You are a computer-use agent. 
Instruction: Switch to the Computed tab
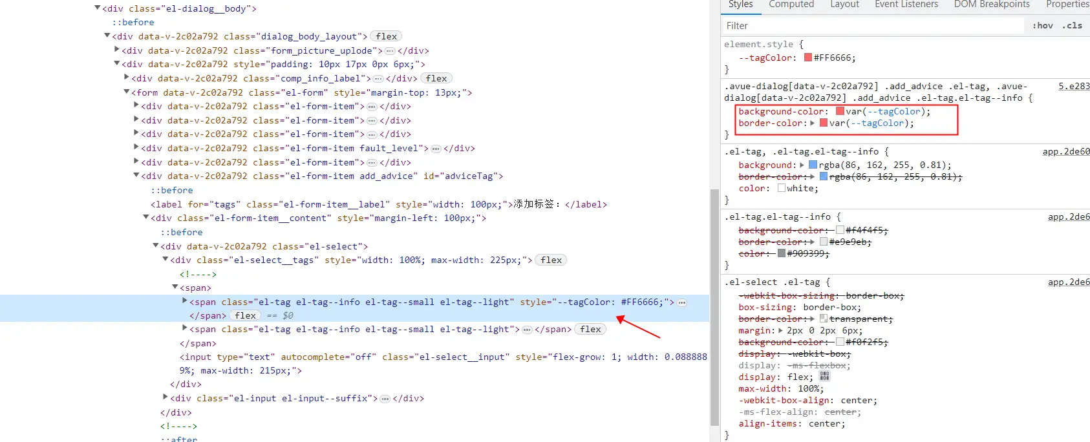coord(791,5)
